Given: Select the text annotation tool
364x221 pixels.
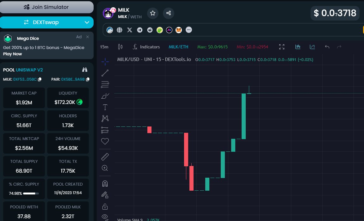Looking at the screenshot, I should click(105, 107).
